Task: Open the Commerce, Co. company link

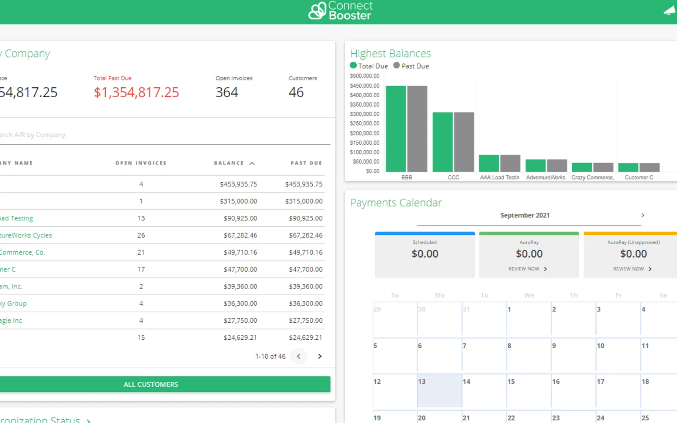Action: pyautogui.click(x=22, y=252)
